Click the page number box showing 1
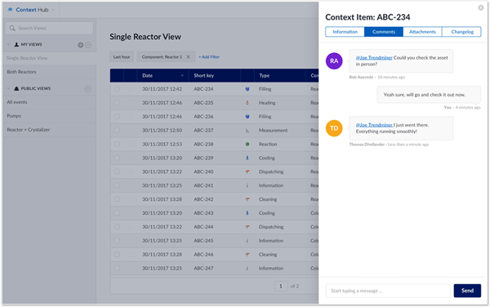This screenshot has width=490, height=307. [281, 286]
